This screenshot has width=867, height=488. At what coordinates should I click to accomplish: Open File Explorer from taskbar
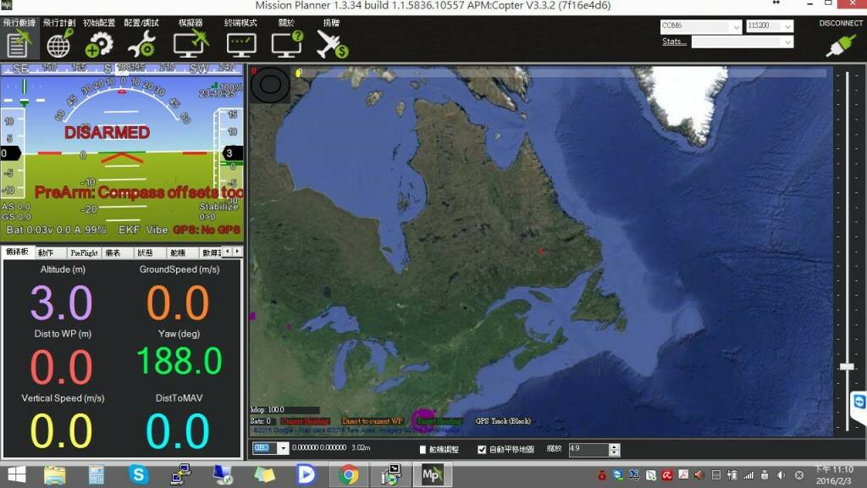pyautogui.click(x=55, y=474)
